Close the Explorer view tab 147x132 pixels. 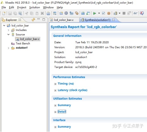tap(20, 20)
